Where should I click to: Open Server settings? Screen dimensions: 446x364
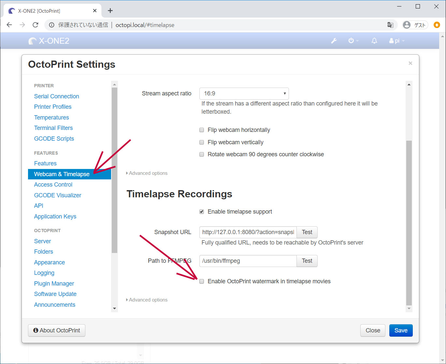(42, 241)
